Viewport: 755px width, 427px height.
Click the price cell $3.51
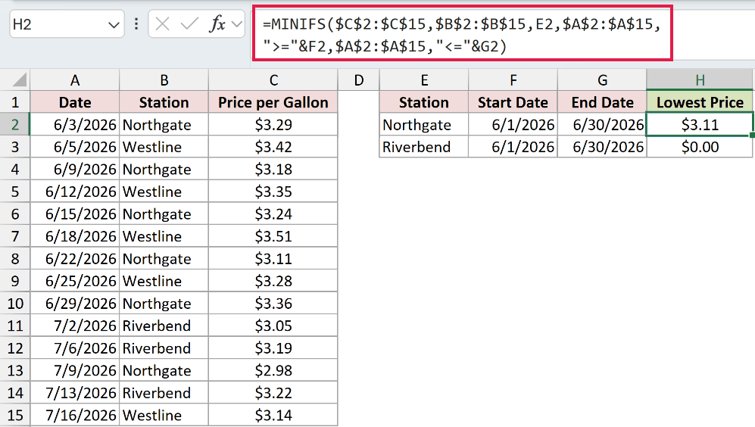coord(273,236)
